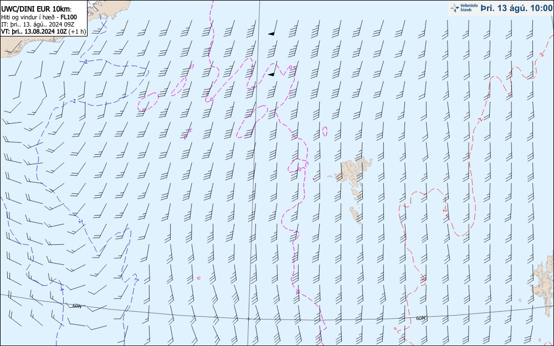Click the Veðurstofa Íslands logo
Image resolution: width=554 pixels, height=346 pixels.
(x=464, y=8)
